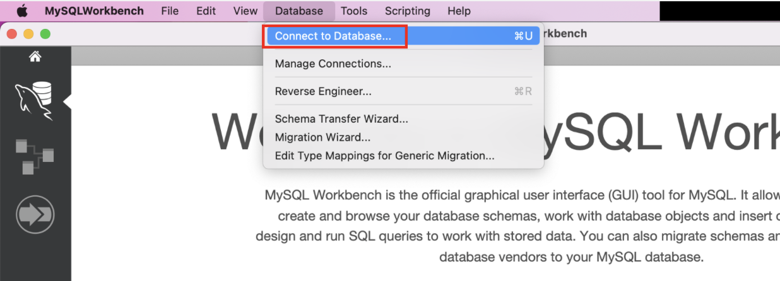Click the MySQL Workbench description paragraph

coord(517,226)
